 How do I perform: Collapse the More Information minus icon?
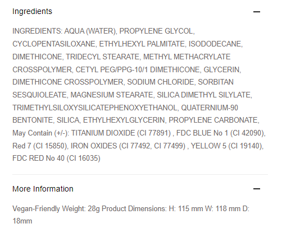257,189
